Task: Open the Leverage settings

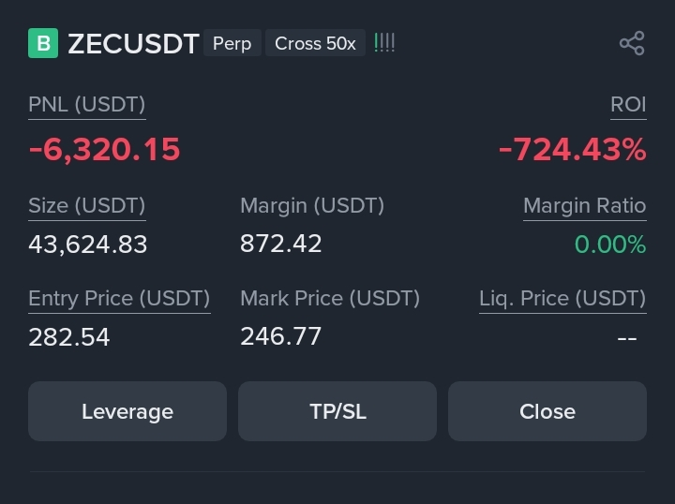Action: pyautogui.click(x=127, y=411)
